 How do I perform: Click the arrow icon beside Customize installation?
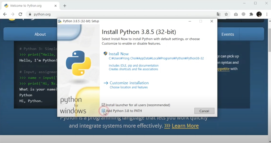pyautogui.click(x=106, y=83)
